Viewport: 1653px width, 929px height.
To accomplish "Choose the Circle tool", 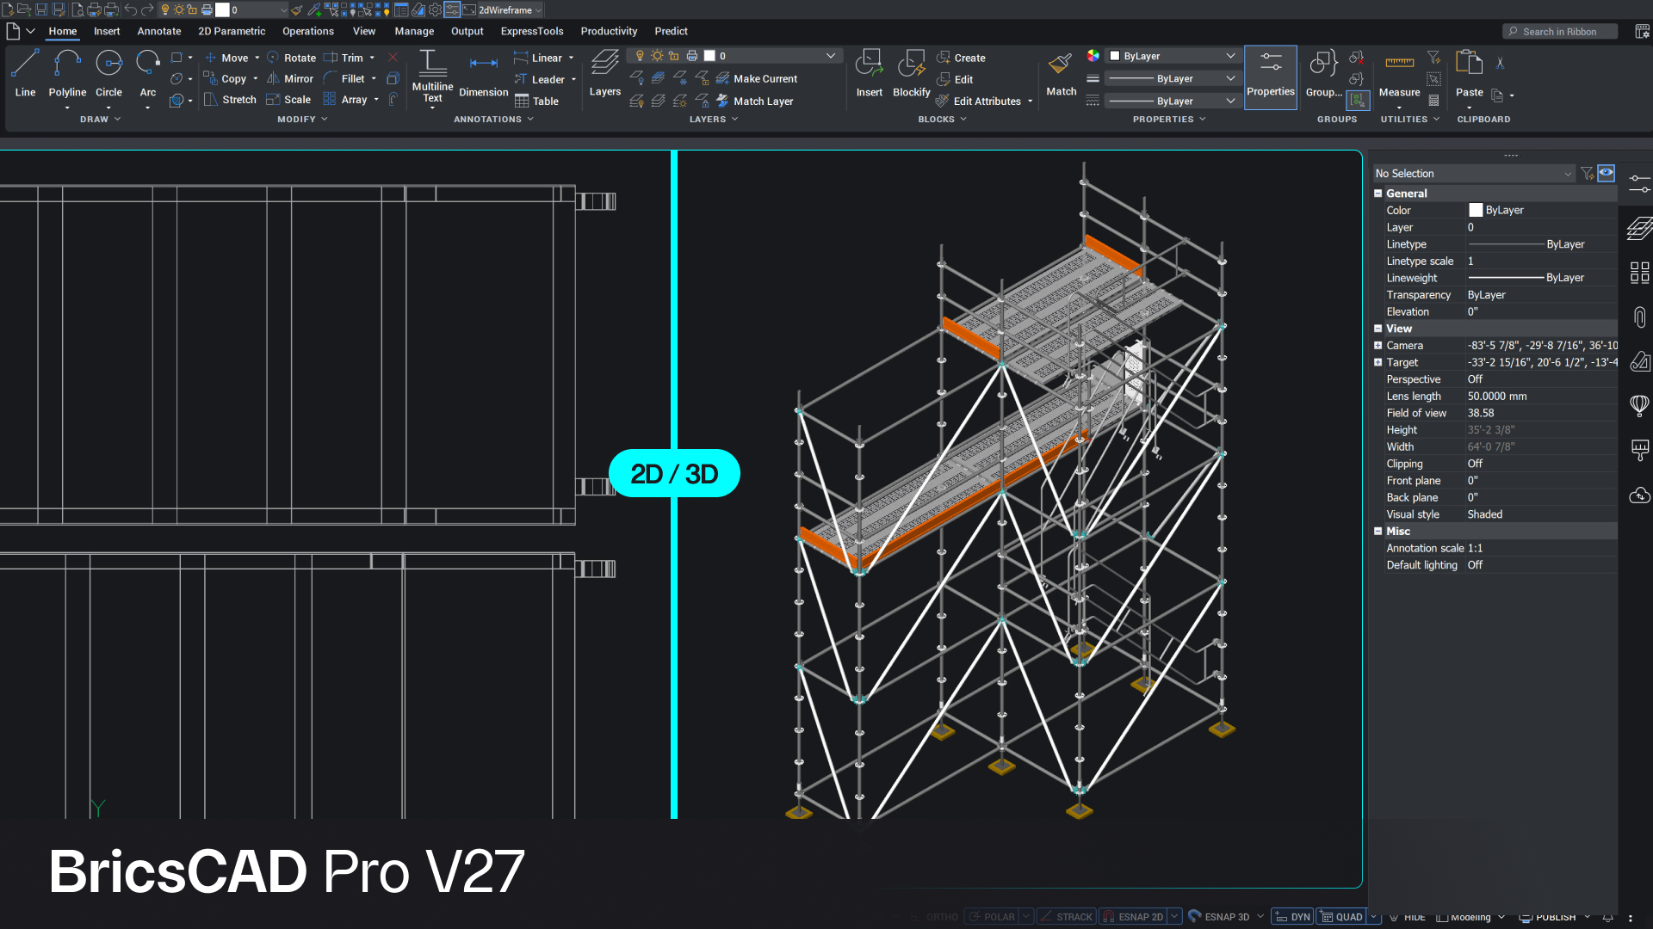I will 108,73.
